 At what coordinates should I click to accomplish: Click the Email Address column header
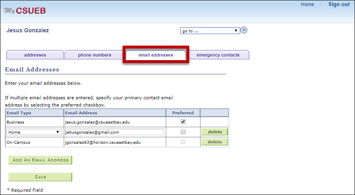pos(115,113)
